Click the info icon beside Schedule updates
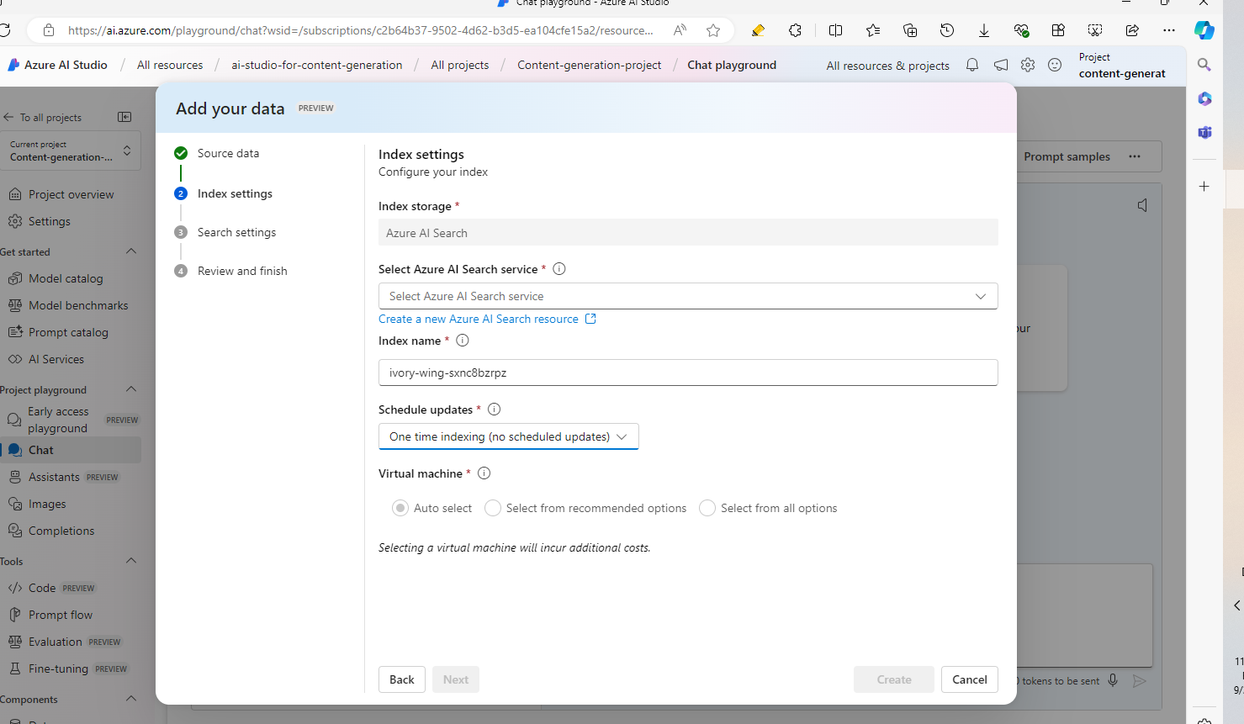The height and width of the screenshot is (724, 1244). coord(495,410)
